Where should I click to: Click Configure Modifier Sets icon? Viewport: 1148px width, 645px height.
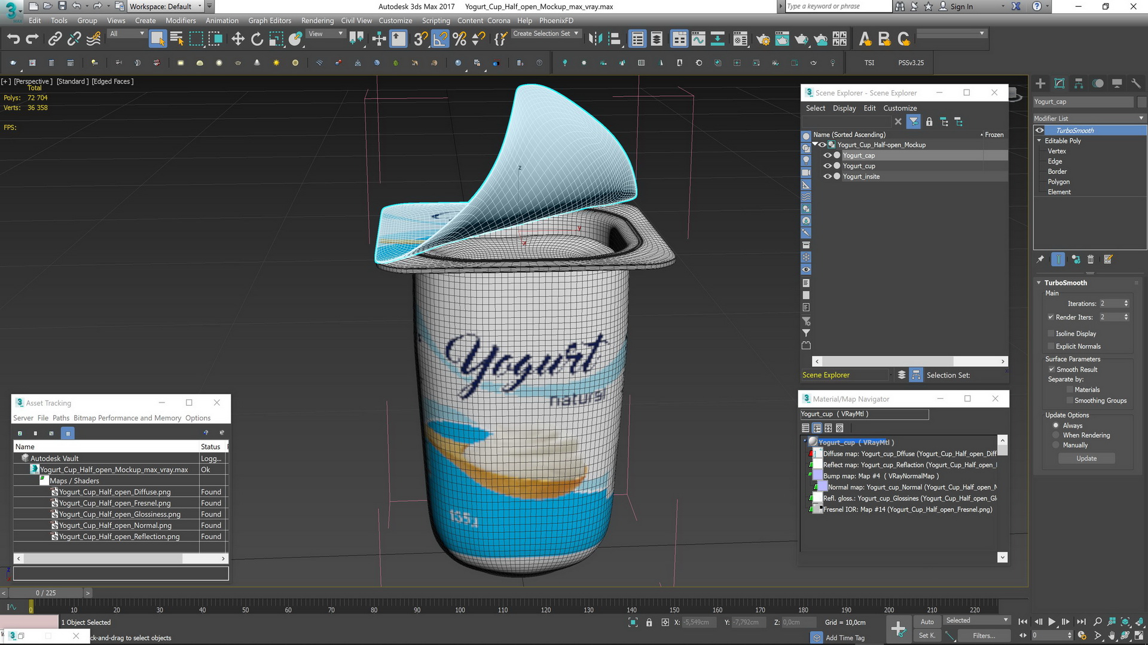pyautogui.click(x=1108, y=259)
